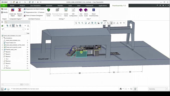
Task: Click the Refit view icon in graphics toolbar
Action: [76, 23]
